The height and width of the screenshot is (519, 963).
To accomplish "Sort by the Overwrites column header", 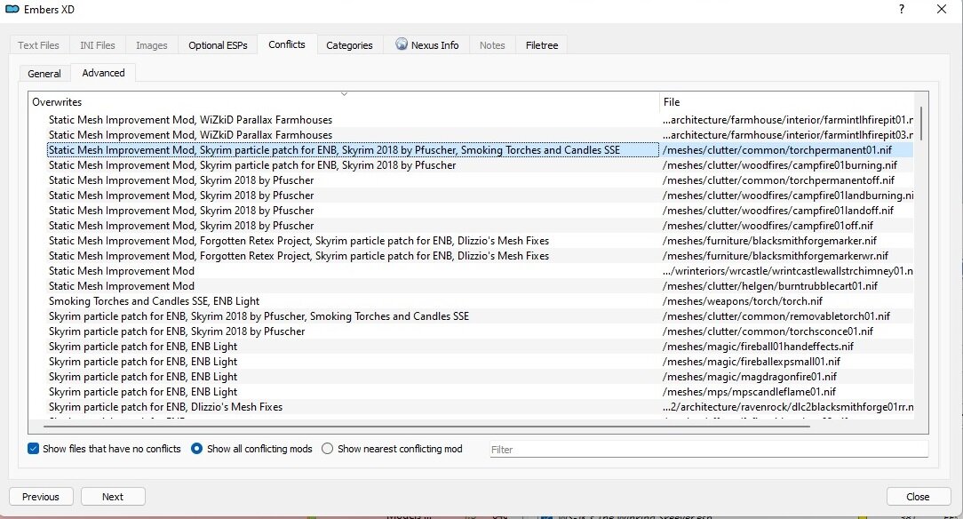I will (x=344, y=102).
